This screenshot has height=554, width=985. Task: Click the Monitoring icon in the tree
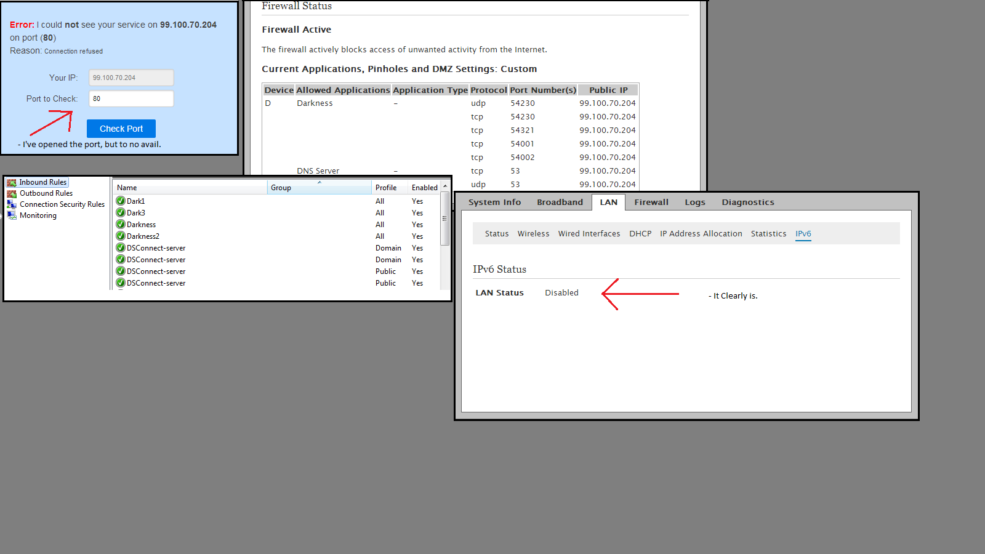pos(12,215)
